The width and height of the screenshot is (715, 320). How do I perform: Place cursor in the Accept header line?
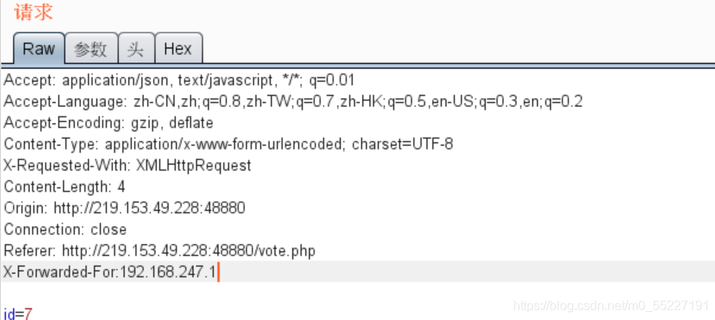179,80
